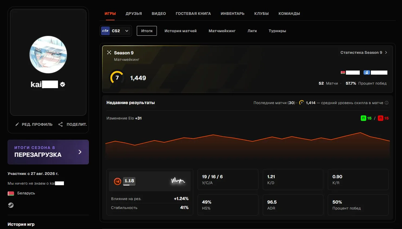Switch to the ДРУЗЬЯ tab
Viewport: 402px width, 229px height.
pyautogui.click(x=134, y=14)
